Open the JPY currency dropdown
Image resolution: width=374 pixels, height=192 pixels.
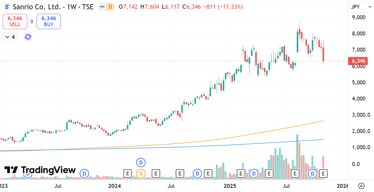(x=361, y=7)
